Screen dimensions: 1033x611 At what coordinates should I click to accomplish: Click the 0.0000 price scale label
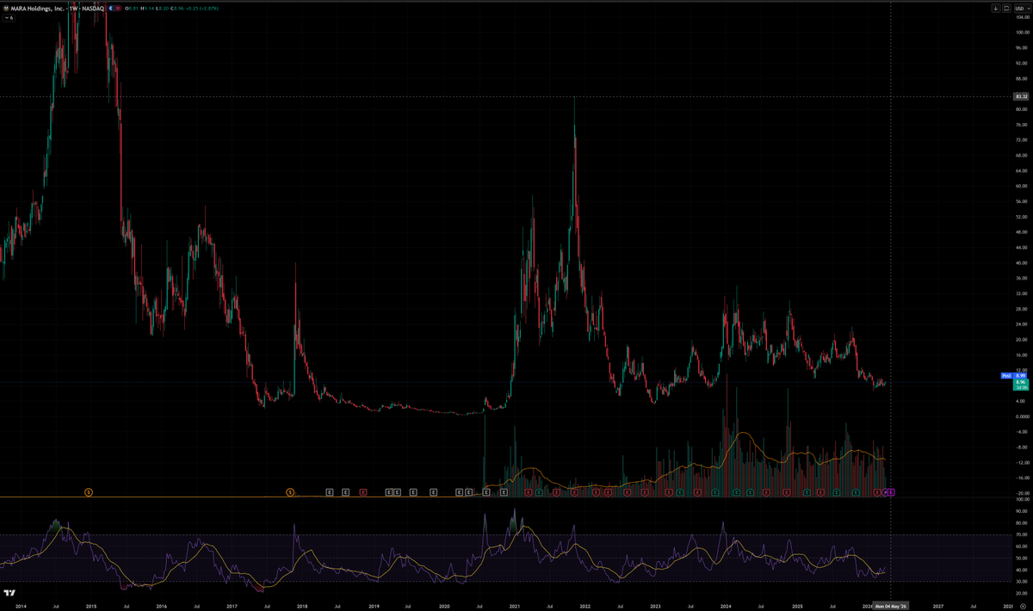(1022, 417)
